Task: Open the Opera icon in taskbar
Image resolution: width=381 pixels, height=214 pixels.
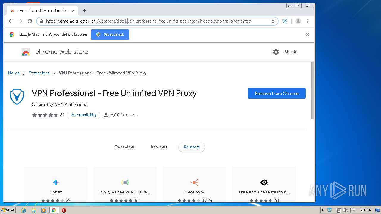Action: (64, 210)
